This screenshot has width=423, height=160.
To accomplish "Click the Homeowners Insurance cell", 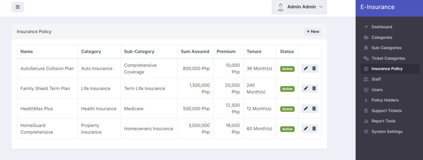I will pyautogui.click(x=149, y=129).
